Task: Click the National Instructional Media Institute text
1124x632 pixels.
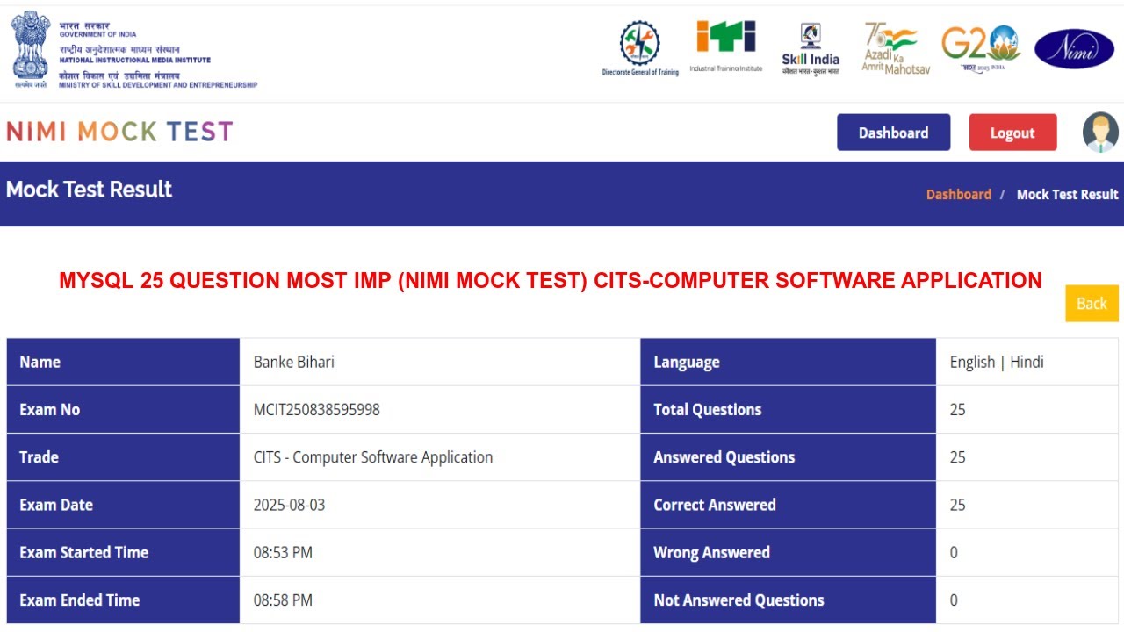Action: (134, 61)
